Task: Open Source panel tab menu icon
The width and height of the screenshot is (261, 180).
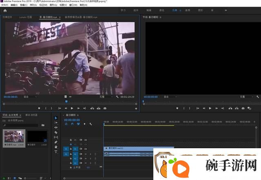Action: [x=60, y=17]
